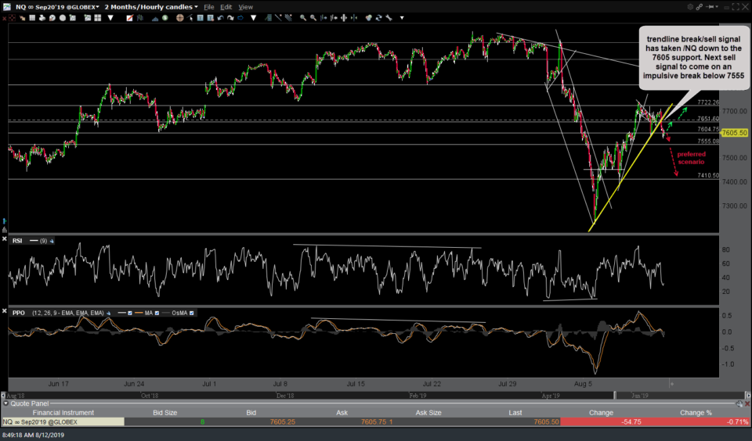Select the orange crosshair target tool
Image resolution: width=752 pixels, height=441 pixels.
(180, 18)
